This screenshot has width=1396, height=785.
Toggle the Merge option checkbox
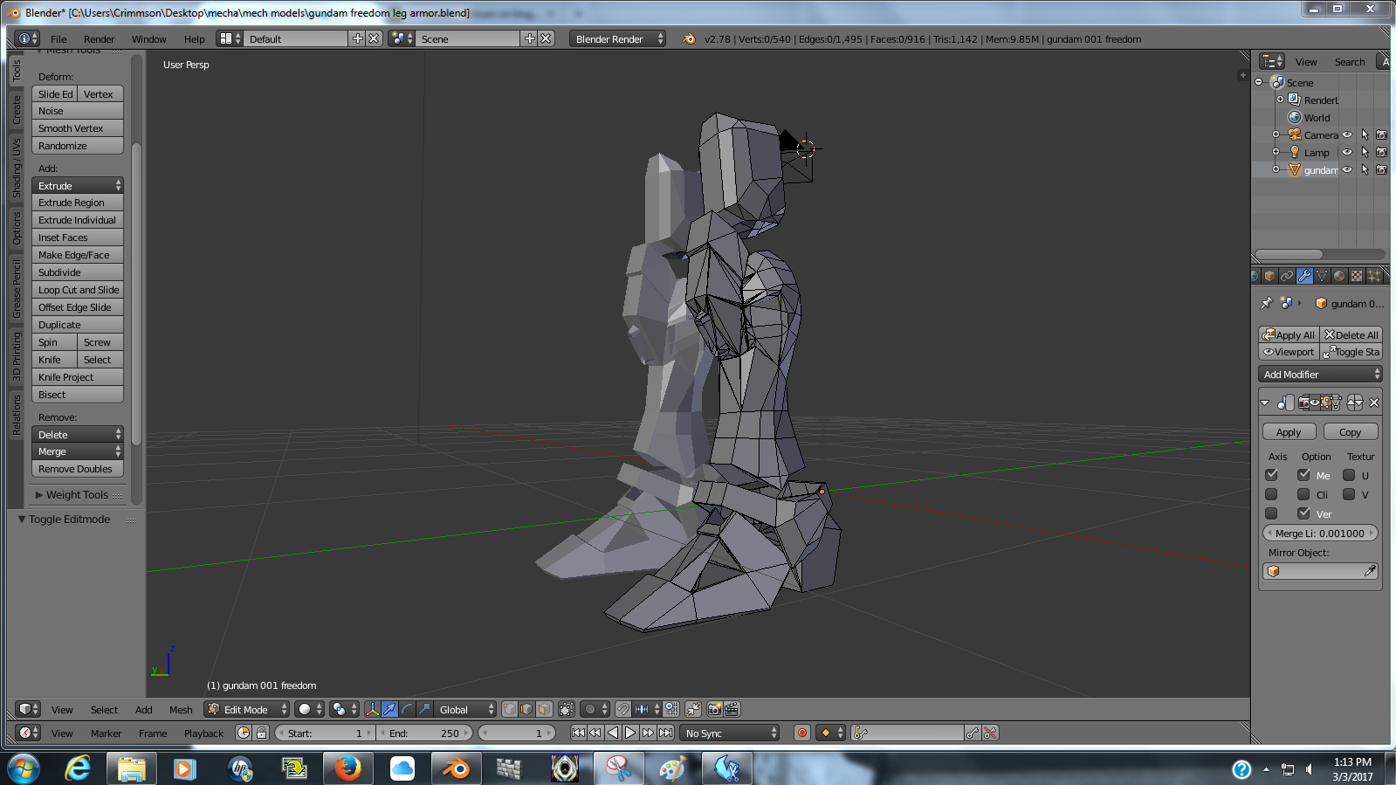[1303, 475]
